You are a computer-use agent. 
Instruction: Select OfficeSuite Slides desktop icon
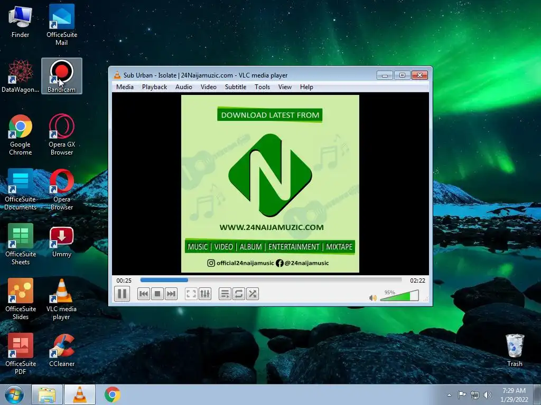coord(21,299)
